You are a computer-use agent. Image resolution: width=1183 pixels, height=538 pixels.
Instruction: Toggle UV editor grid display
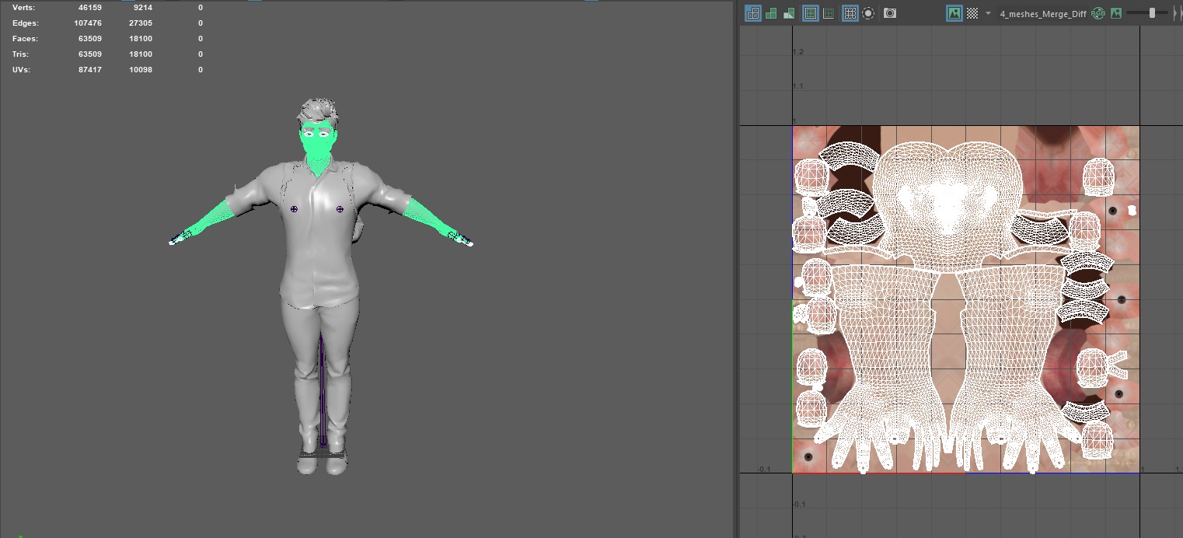[x=850, y=13]
